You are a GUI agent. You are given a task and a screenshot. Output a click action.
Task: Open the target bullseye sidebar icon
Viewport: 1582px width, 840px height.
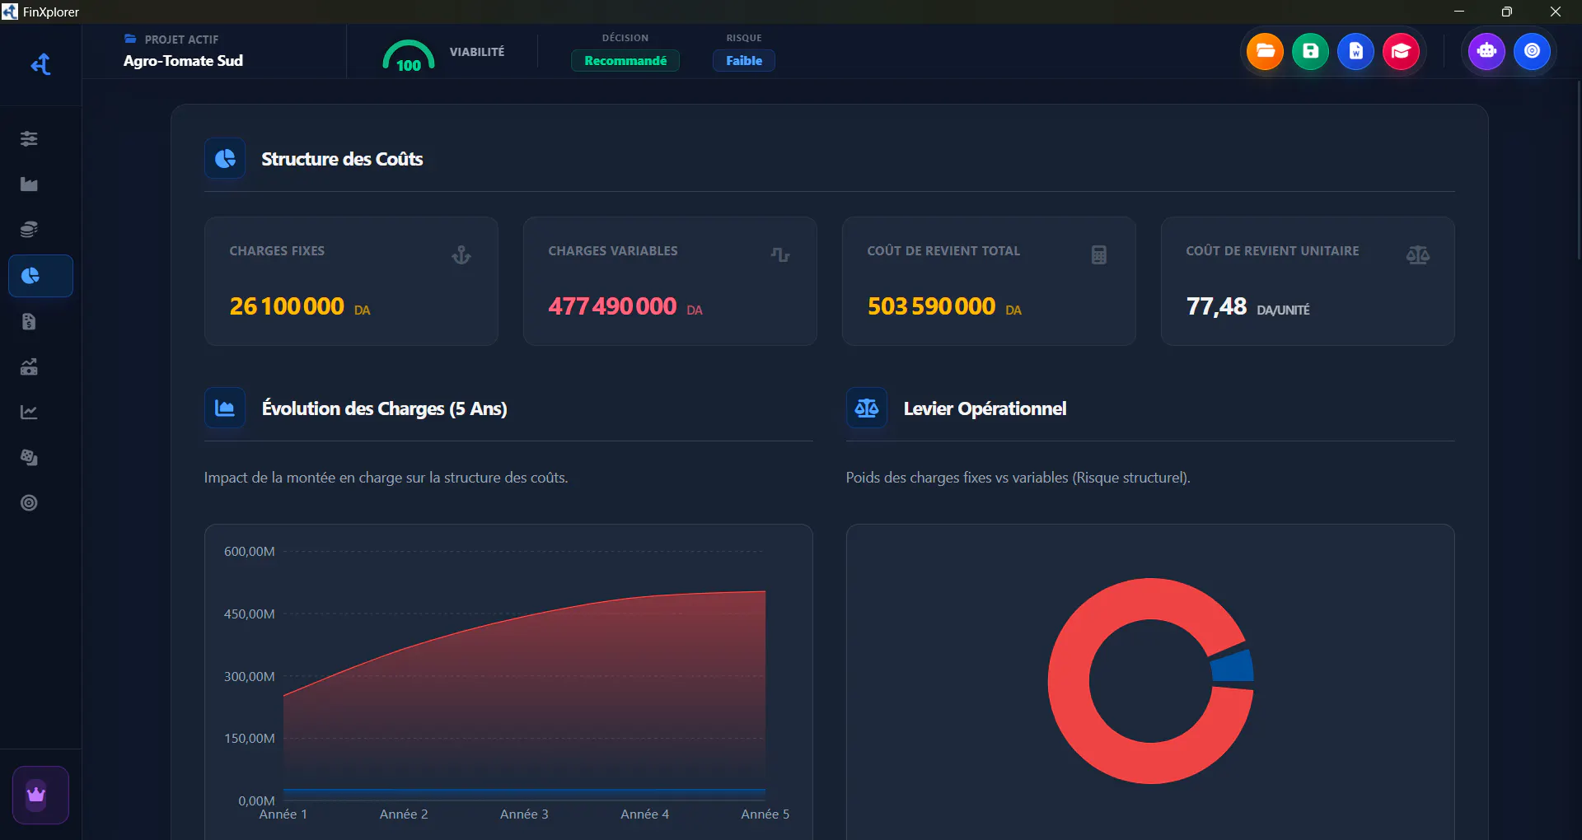[29, 503]
